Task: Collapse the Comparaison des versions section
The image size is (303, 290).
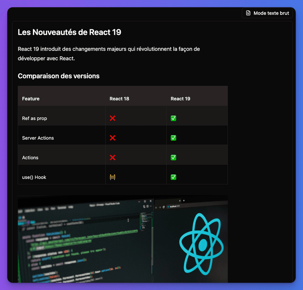Action: [x=59, y=76]
